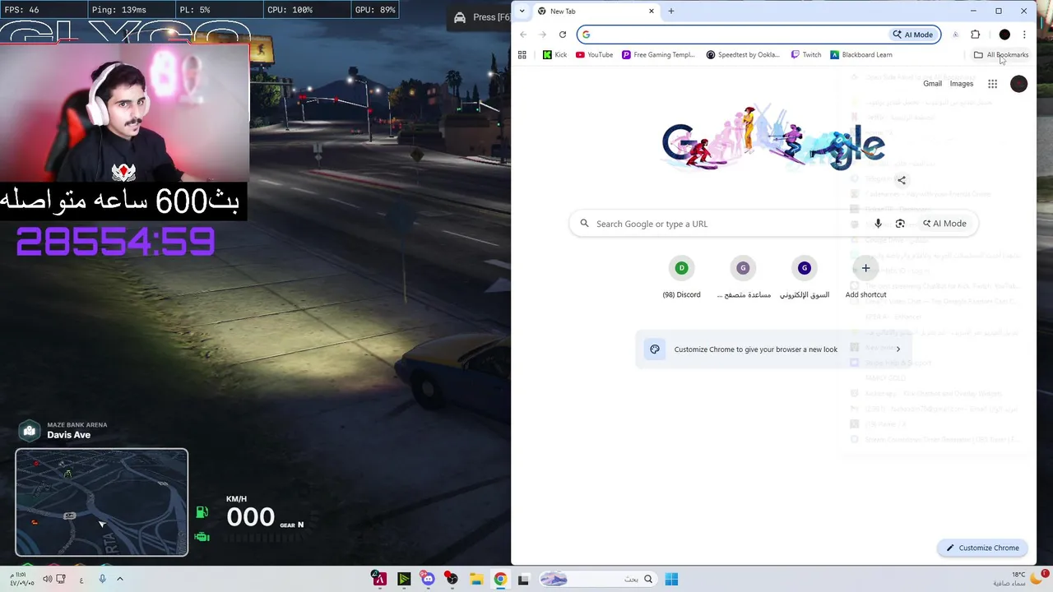Screen dimensions: 1053x592
Task: Click AI Mode button in search box
Action: coord(944,224)
